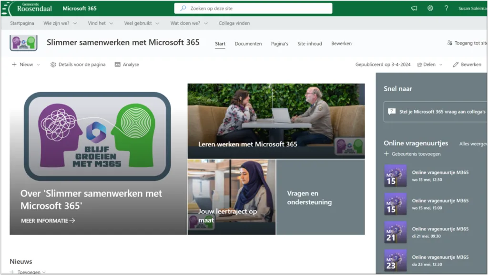Click Online vragenuurtje M365 wo 15 mei, 15:00
The width and height of the screenshot is (488, 275).
click(x=440, y=204)
